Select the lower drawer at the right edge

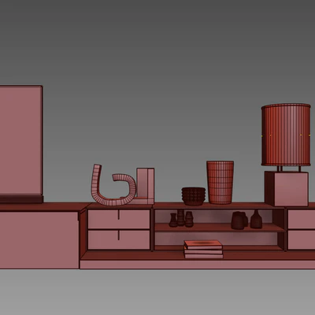[302, 239]
